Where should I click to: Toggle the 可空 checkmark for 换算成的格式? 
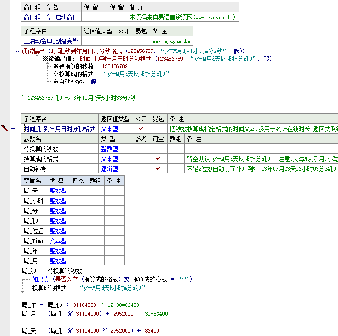[x=158, y=159]
